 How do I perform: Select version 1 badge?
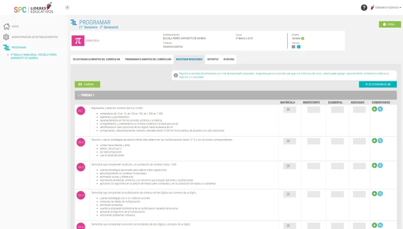pos(293,47)
